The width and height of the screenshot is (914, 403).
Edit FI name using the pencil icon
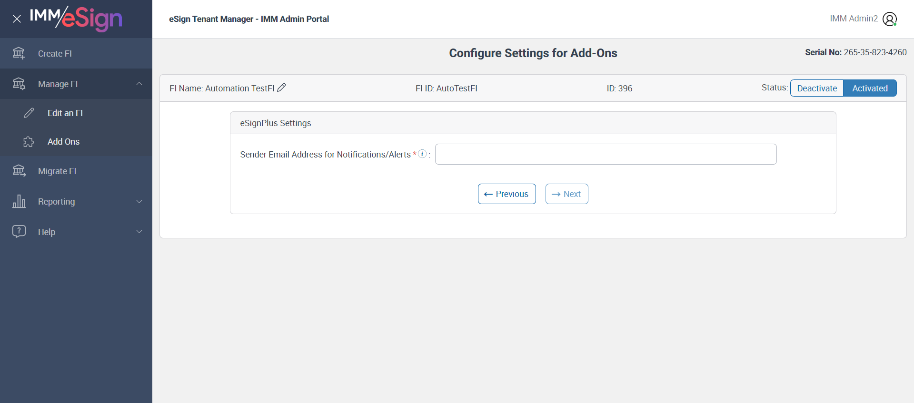tap(282, 88)
